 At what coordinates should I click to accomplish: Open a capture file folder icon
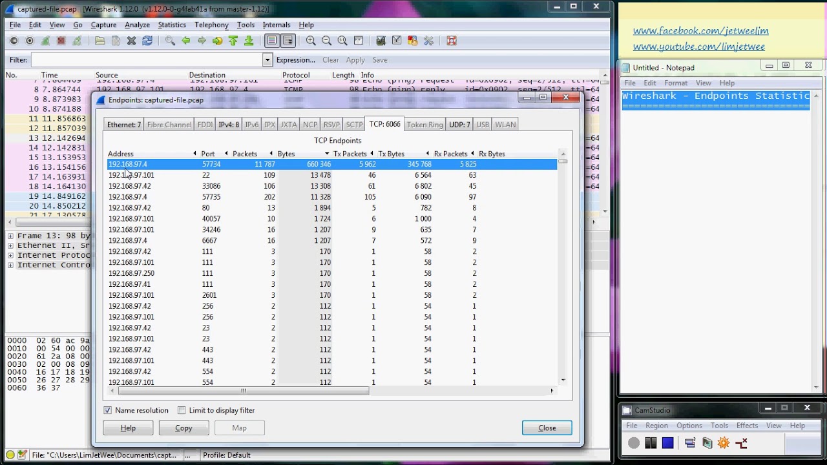[99, 41]
